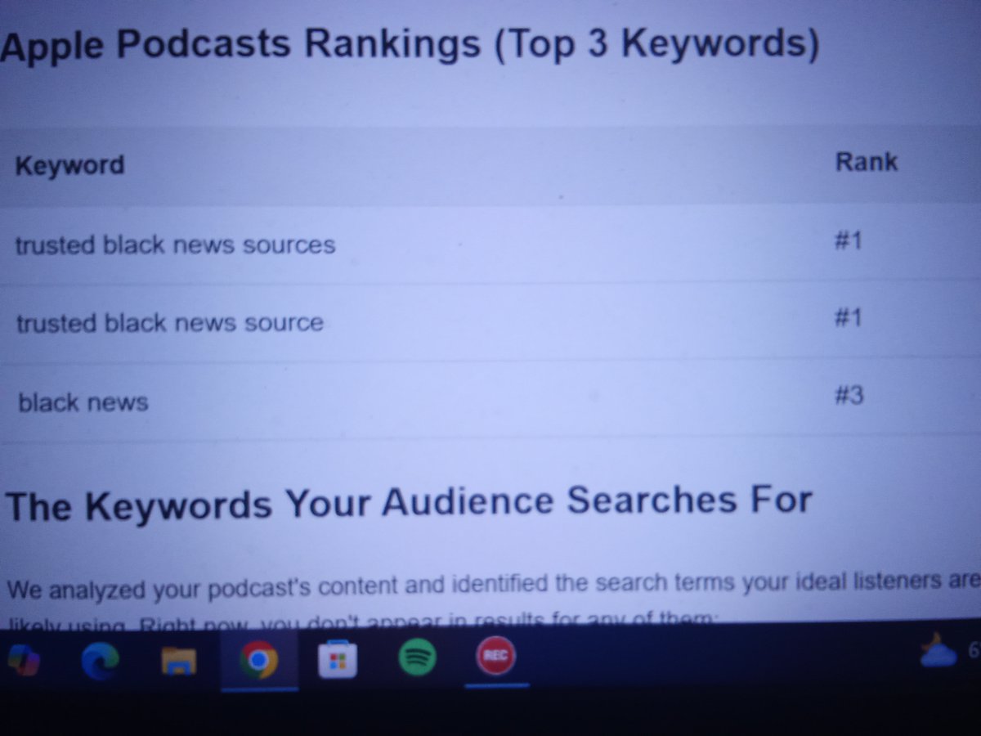Viewport: 981px width, 736px height.
Task: Open Copilot from the taskbar
Action: 23,658
